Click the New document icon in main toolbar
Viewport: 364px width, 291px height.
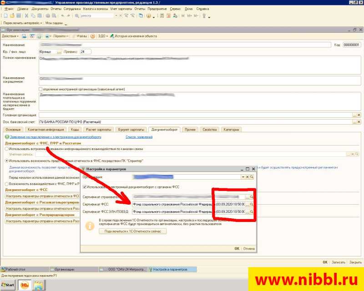coord(5,16)
